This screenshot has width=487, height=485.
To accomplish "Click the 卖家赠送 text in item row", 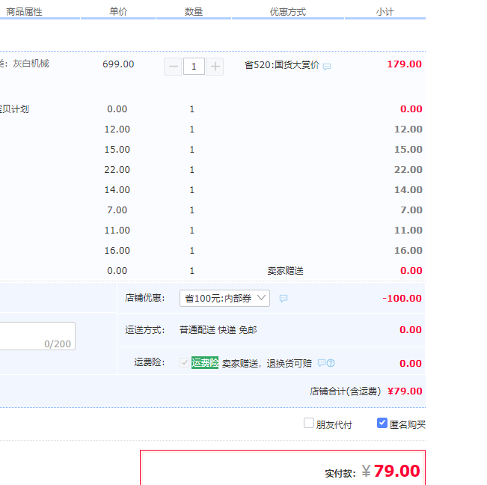I will [x=286, y=271].
